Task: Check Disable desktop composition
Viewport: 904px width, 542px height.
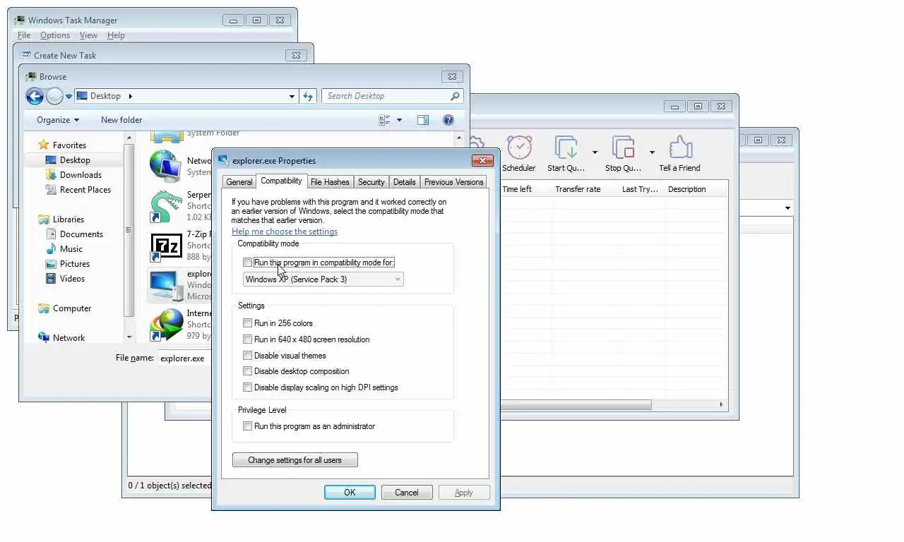Action: 247,371
